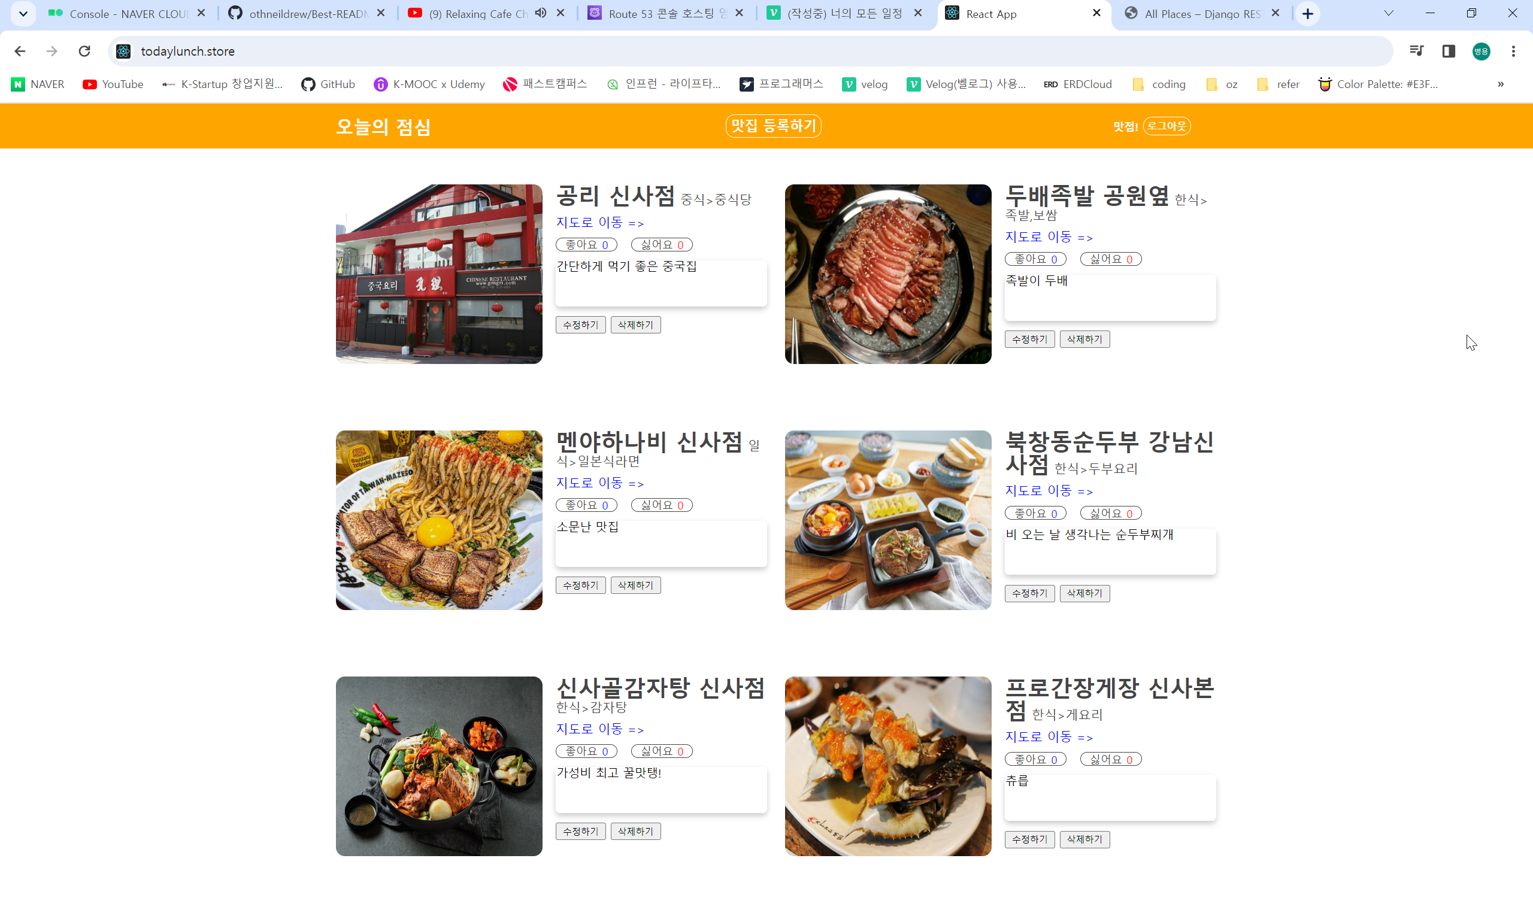This screenshot has height=922, width=1533.
Task: Open the browser side panel icon
Action: tap(1449, 51)
